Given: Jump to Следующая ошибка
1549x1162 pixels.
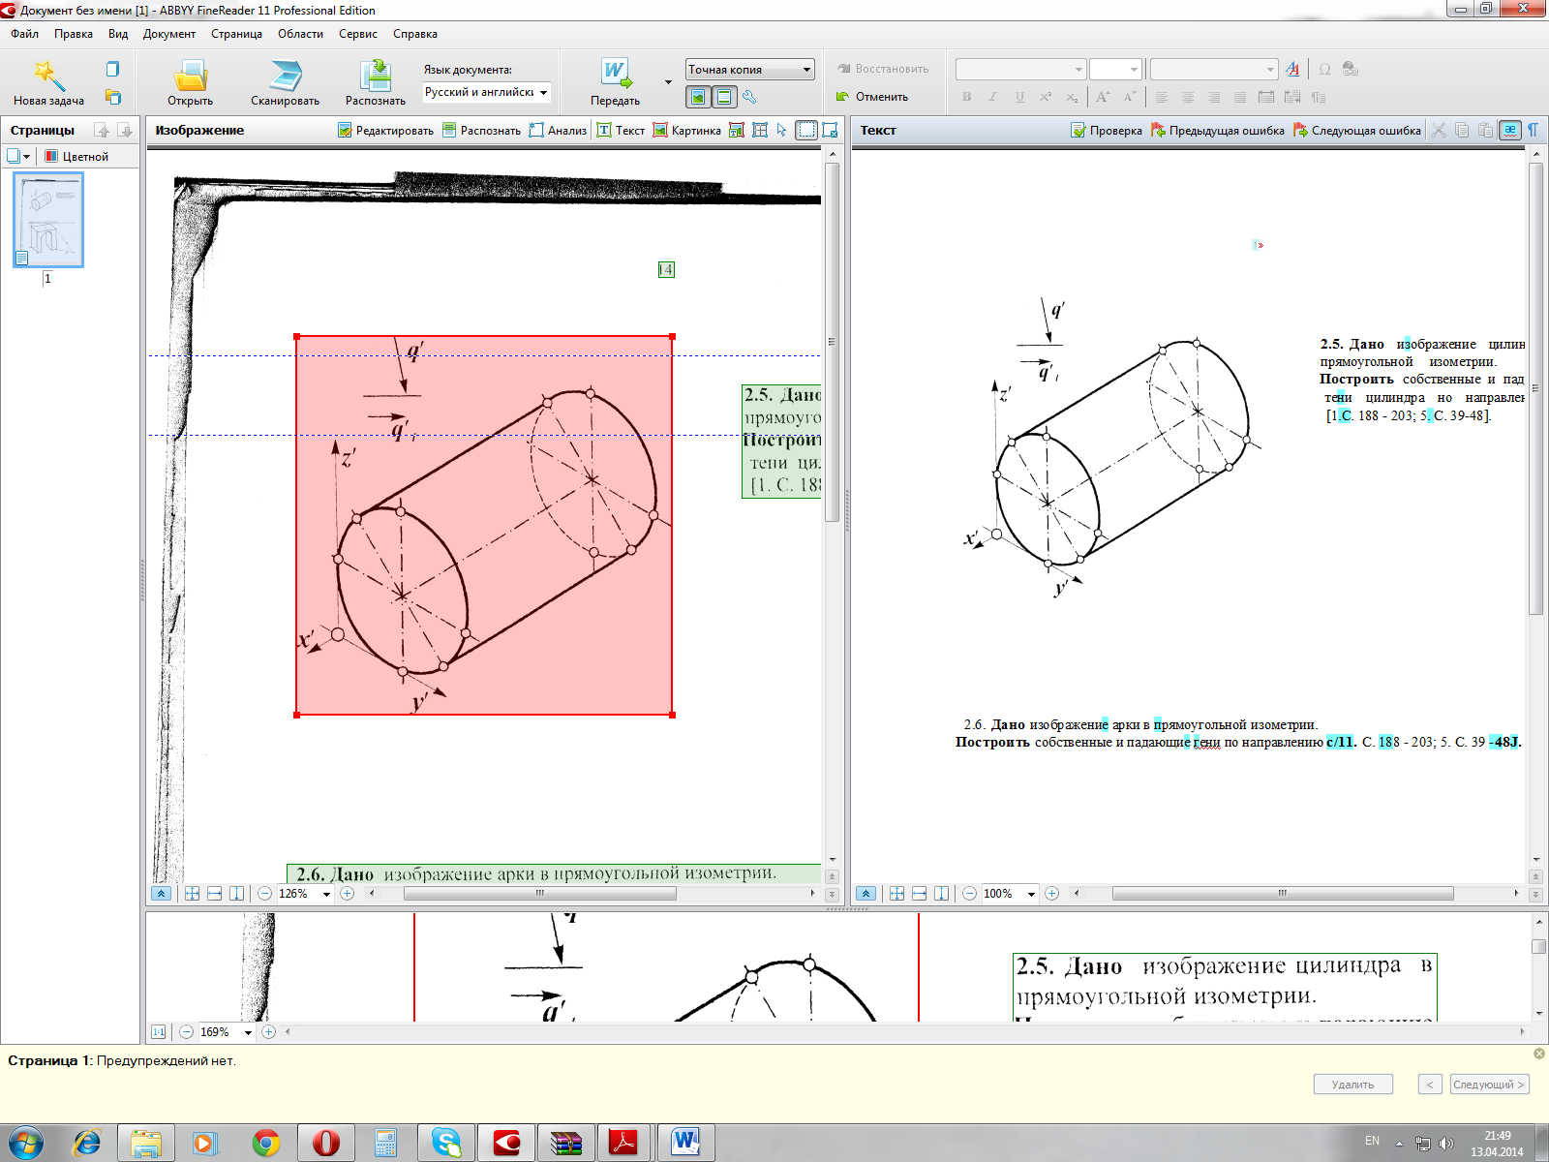Looking at the screenshot, I should click(1357, 131).
